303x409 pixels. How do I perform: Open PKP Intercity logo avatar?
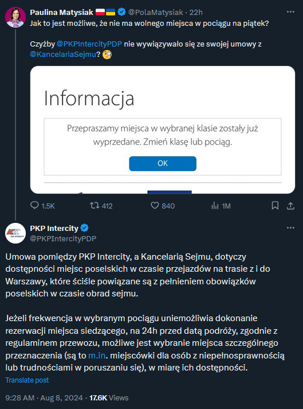(x=15, y=233)
